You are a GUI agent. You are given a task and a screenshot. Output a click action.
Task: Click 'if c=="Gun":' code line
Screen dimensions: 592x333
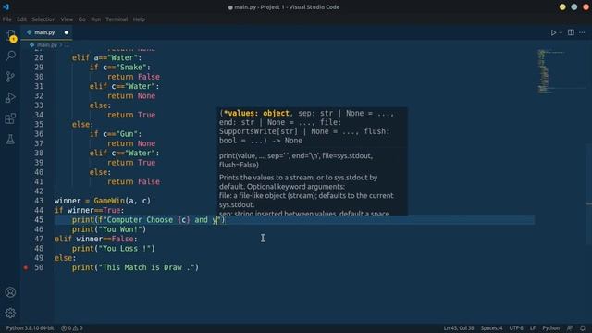point(116,134)
